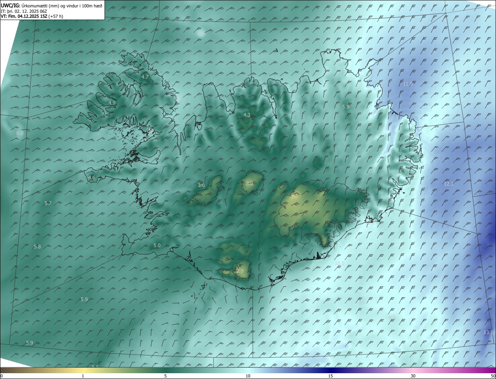Click the color scale tick labeled 1

(83, 376)
